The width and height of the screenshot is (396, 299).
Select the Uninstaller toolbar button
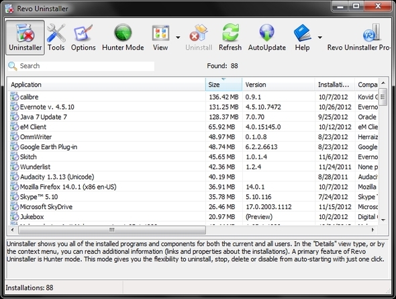pos(26,38)
